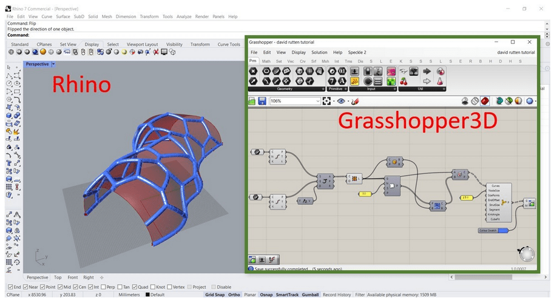
Task: Open the Solution menu in Grasshopper
Action: [319, 53]
